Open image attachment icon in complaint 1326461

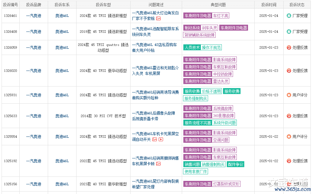(x=158, y=18)
